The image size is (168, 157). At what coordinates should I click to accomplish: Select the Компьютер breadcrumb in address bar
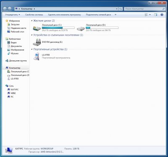26,9
